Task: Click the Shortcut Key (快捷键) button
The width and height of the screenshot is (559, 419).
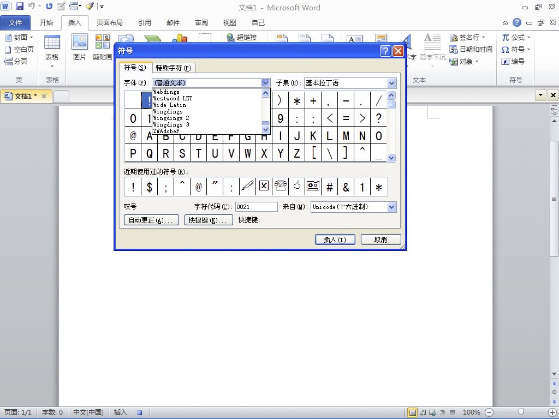Action: click(x=209, y=220)
